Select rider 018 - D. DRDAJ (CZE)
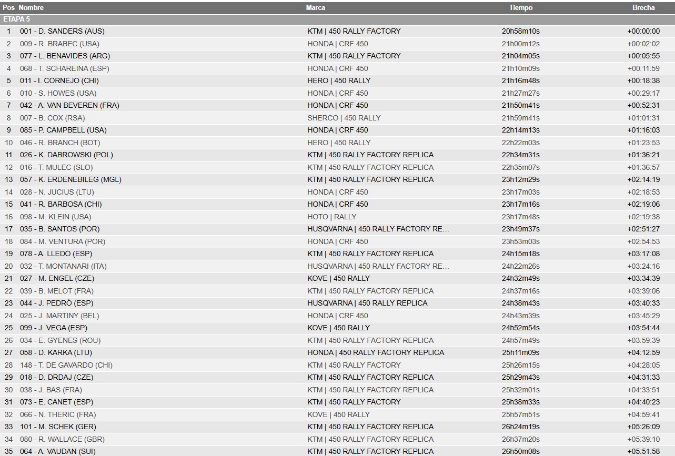 pyautogui.click(x=57, y=377)
